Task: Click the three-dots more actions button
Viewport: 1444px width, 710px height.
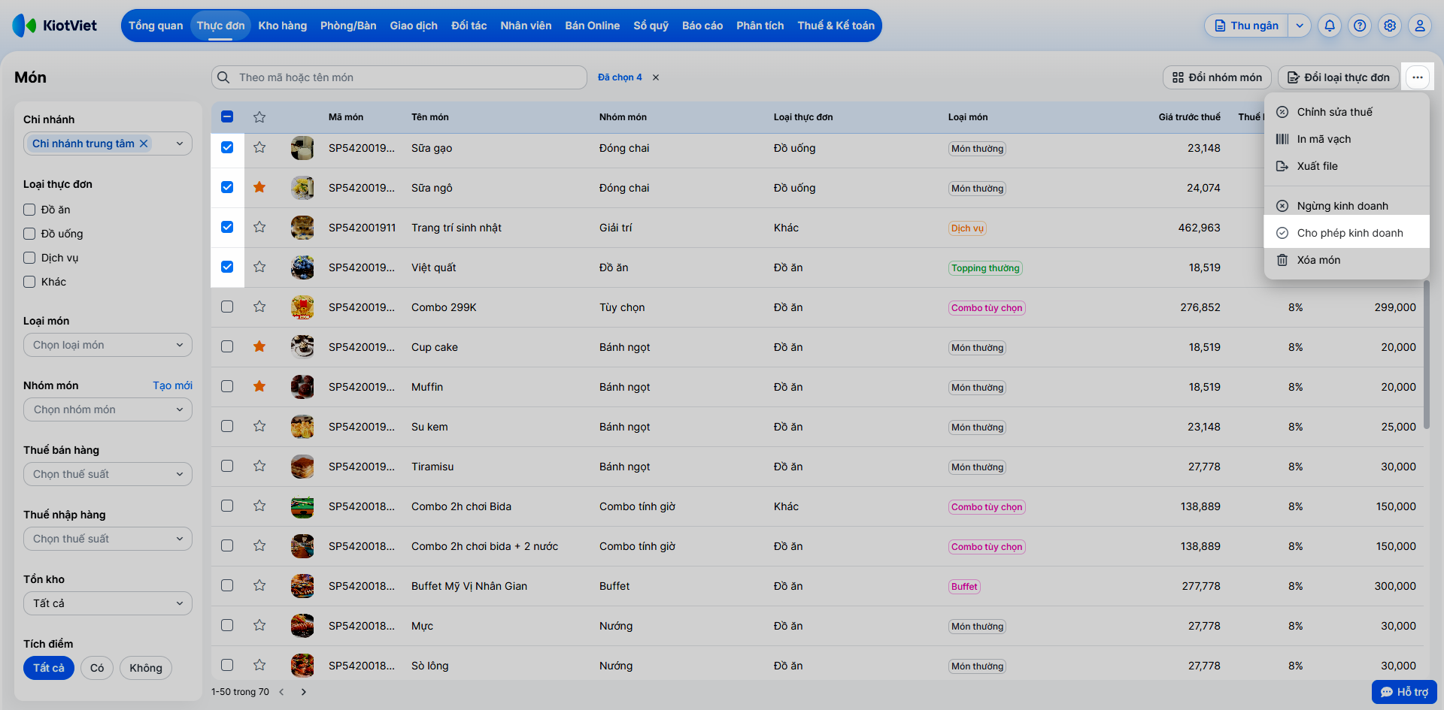Action: (1418, 77)
